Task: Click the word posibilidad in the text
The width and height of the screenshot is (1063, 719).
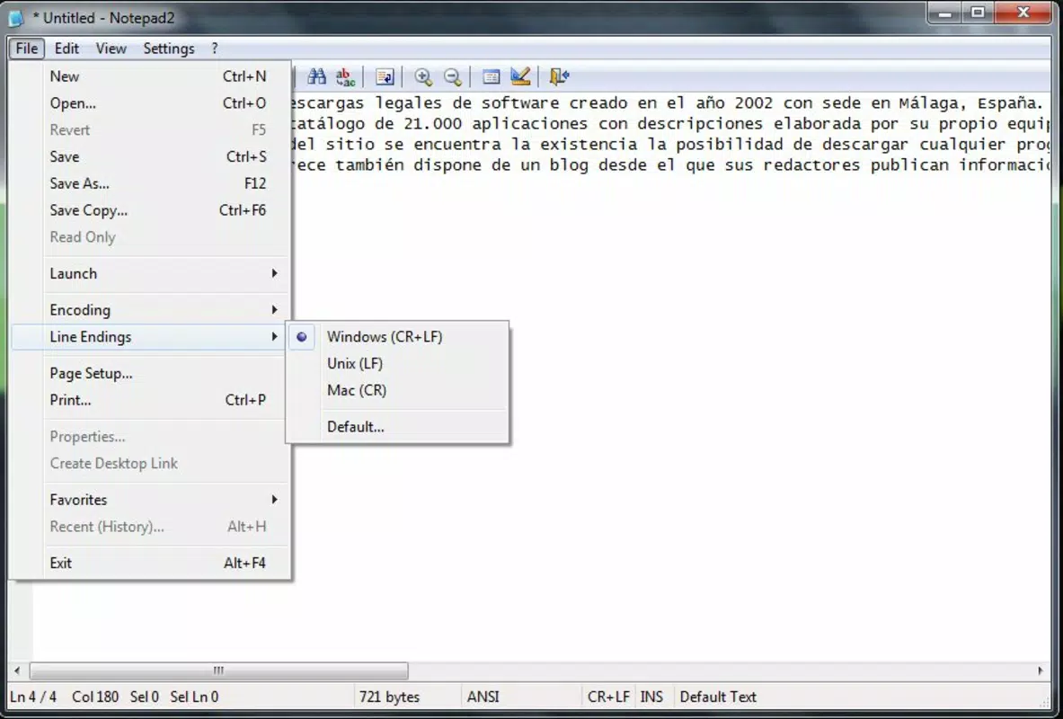Action: tap(729, 146)
